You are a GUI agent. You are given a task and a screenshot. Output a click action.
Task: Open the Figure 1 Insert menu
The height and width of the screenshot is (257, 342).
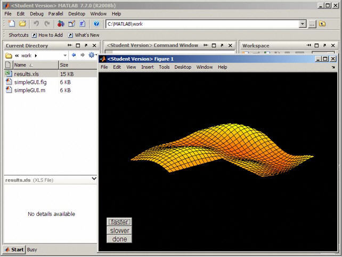[x=148, y=67]
